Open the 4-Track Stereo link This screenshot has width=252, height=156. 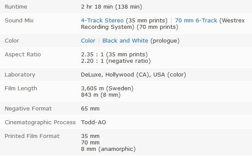[102, 21]
